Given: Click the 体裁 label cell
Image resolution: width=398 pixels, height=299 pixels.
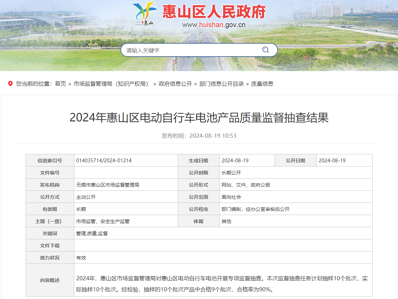Looking at the screenshot, I should [x=198, y=221].
